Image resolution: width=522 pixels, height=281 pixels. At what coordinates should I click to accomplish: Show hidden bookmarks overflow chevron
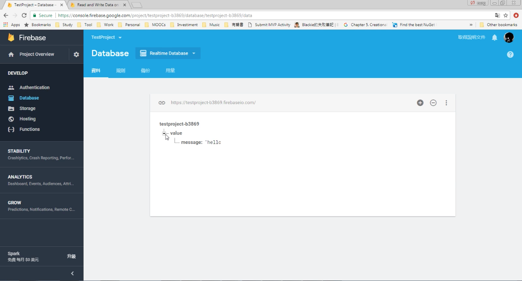471,25
